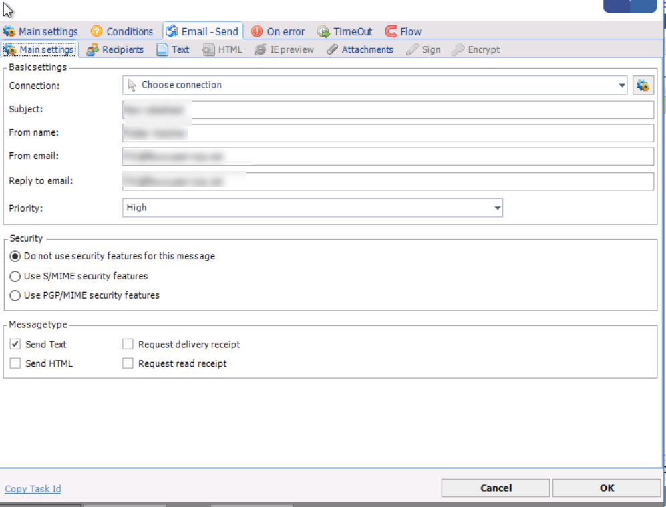Enable the Send HTML checkbox

15,364
